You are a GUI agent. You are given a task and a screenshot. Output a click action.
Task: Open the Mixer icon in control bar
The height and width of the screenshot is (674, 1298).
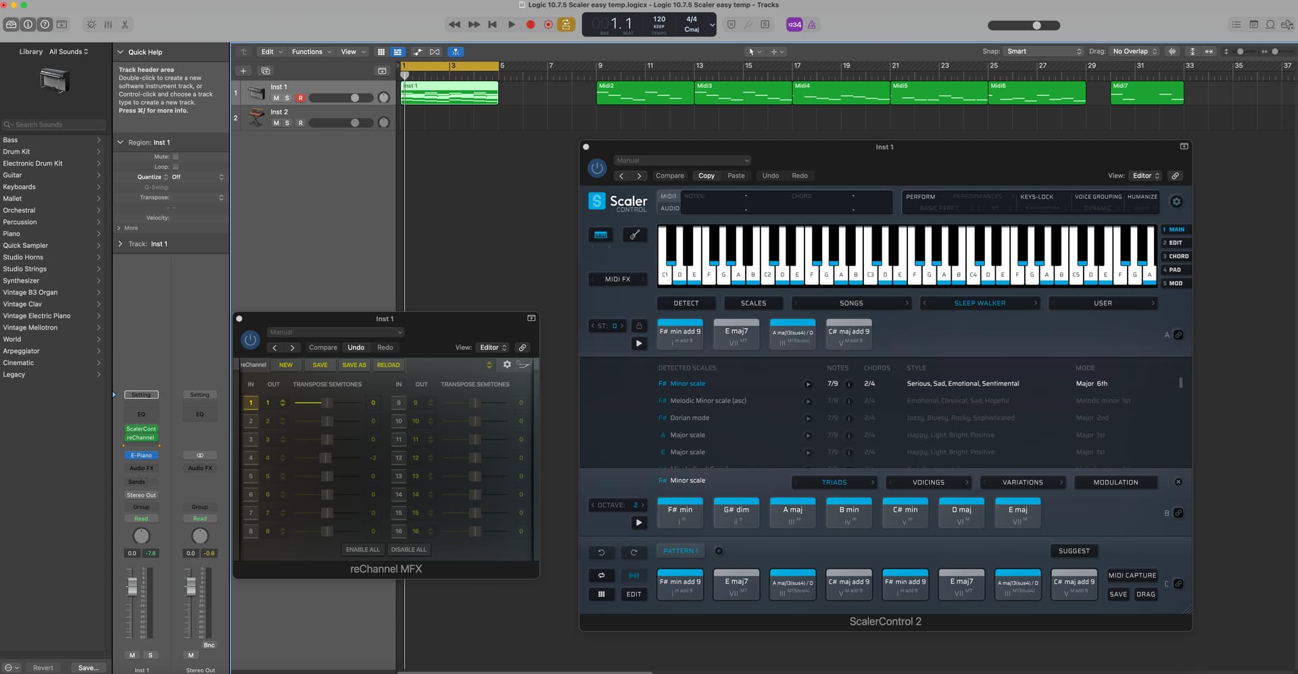(x=108, y=24)
